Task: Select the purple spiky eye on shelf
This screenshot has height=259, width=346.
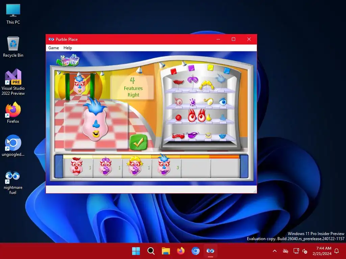Action: 192,102
